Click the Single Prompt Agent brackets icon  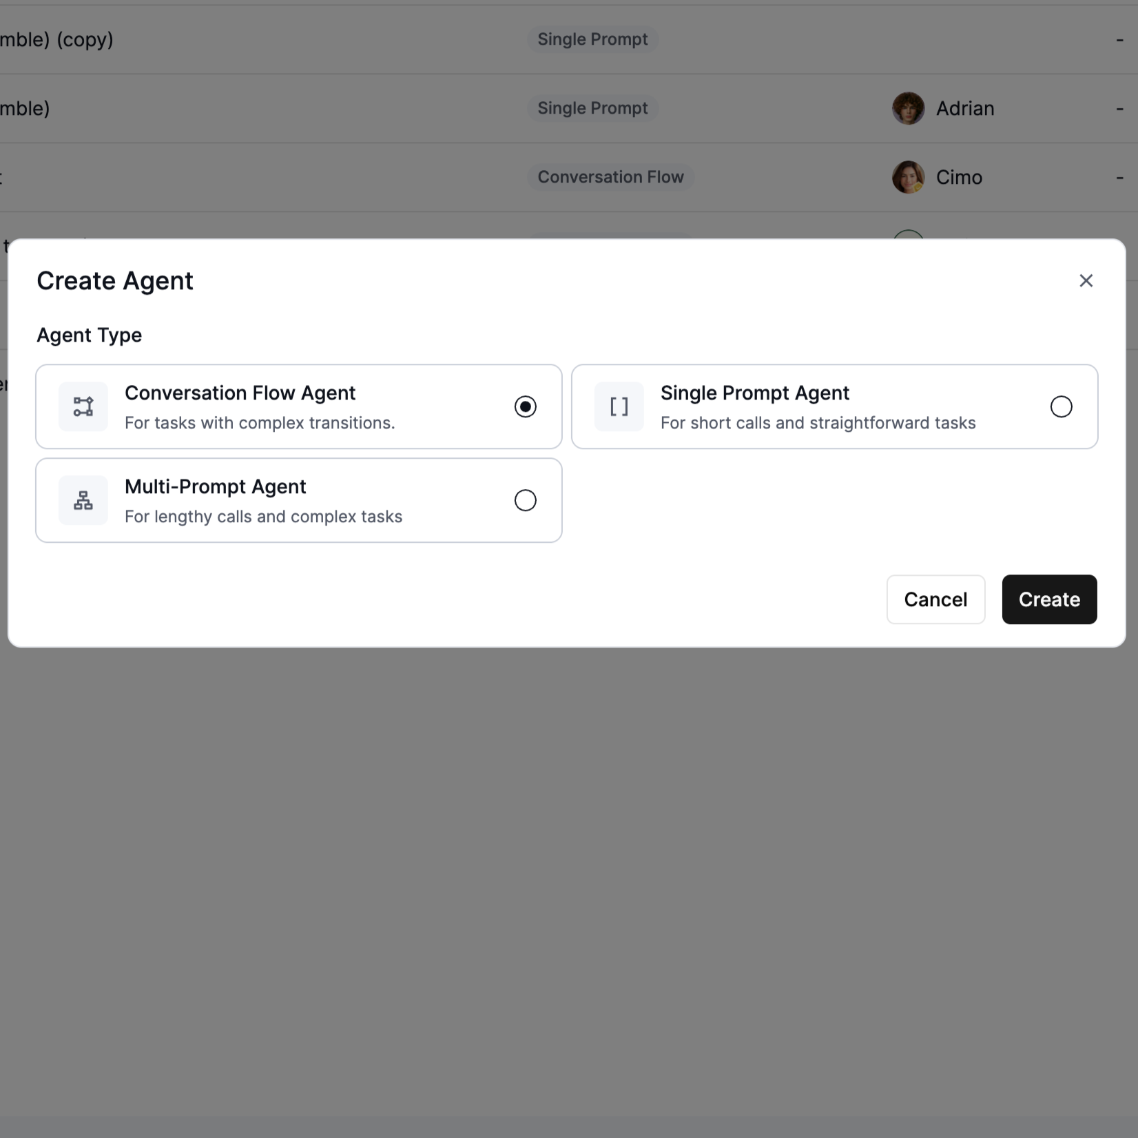click(x=618, y=406)
